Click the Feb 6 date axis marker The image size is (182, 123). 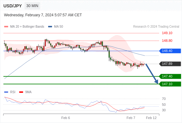66,118
